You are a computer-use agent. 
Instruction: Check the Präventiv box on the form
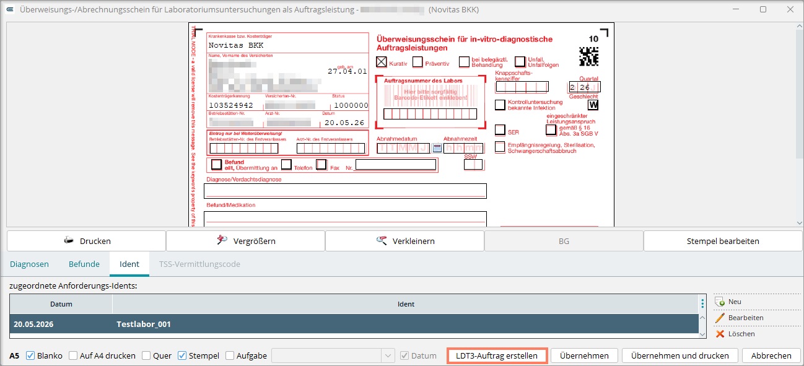pos(417,62)
